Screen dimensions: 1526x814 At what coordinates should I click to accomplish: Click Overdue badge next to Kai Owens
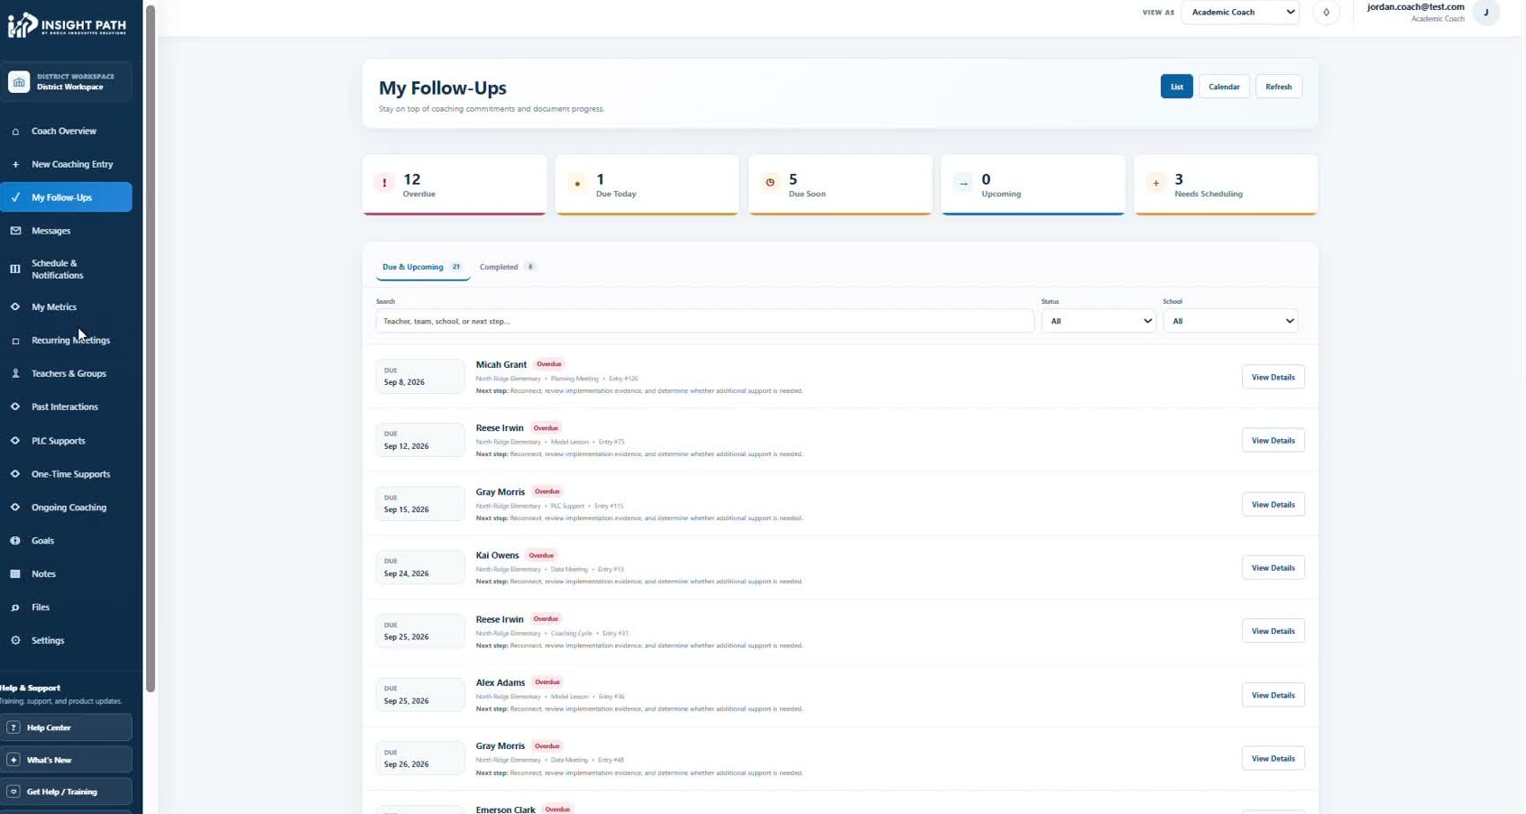pos(541,555)
